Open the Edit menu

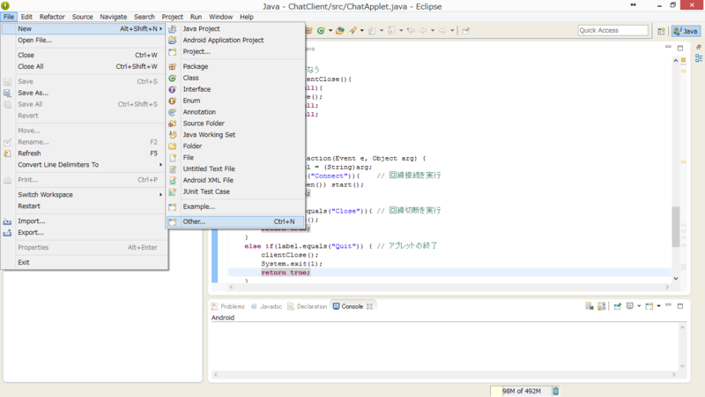26,17
